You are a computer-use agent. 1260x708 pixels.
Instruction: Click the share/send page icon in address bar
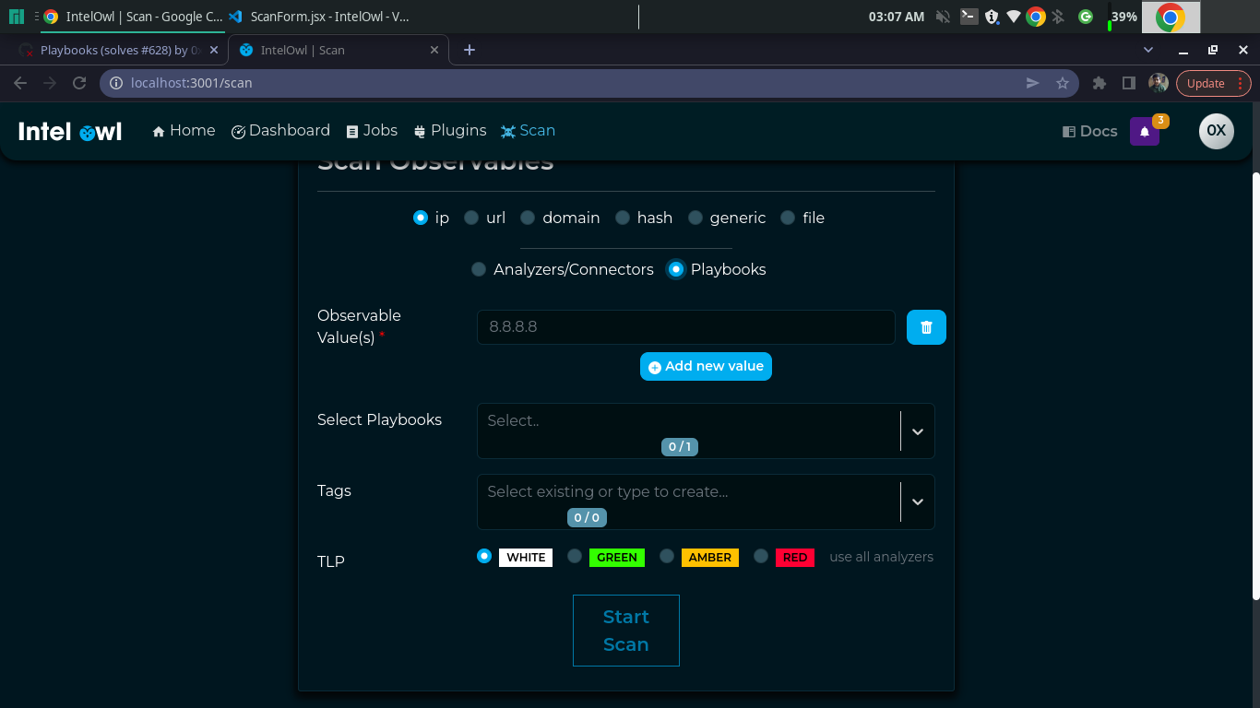point(1033,83)
